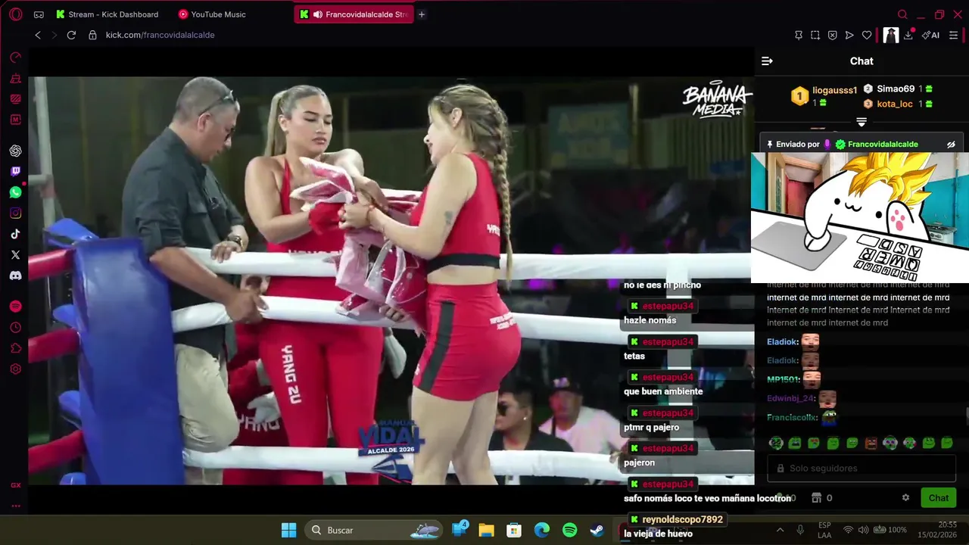Viewport: 969px width, 545px height.
Task: Open the tab search magnifier icon
Action: click(x=902, y=14)
